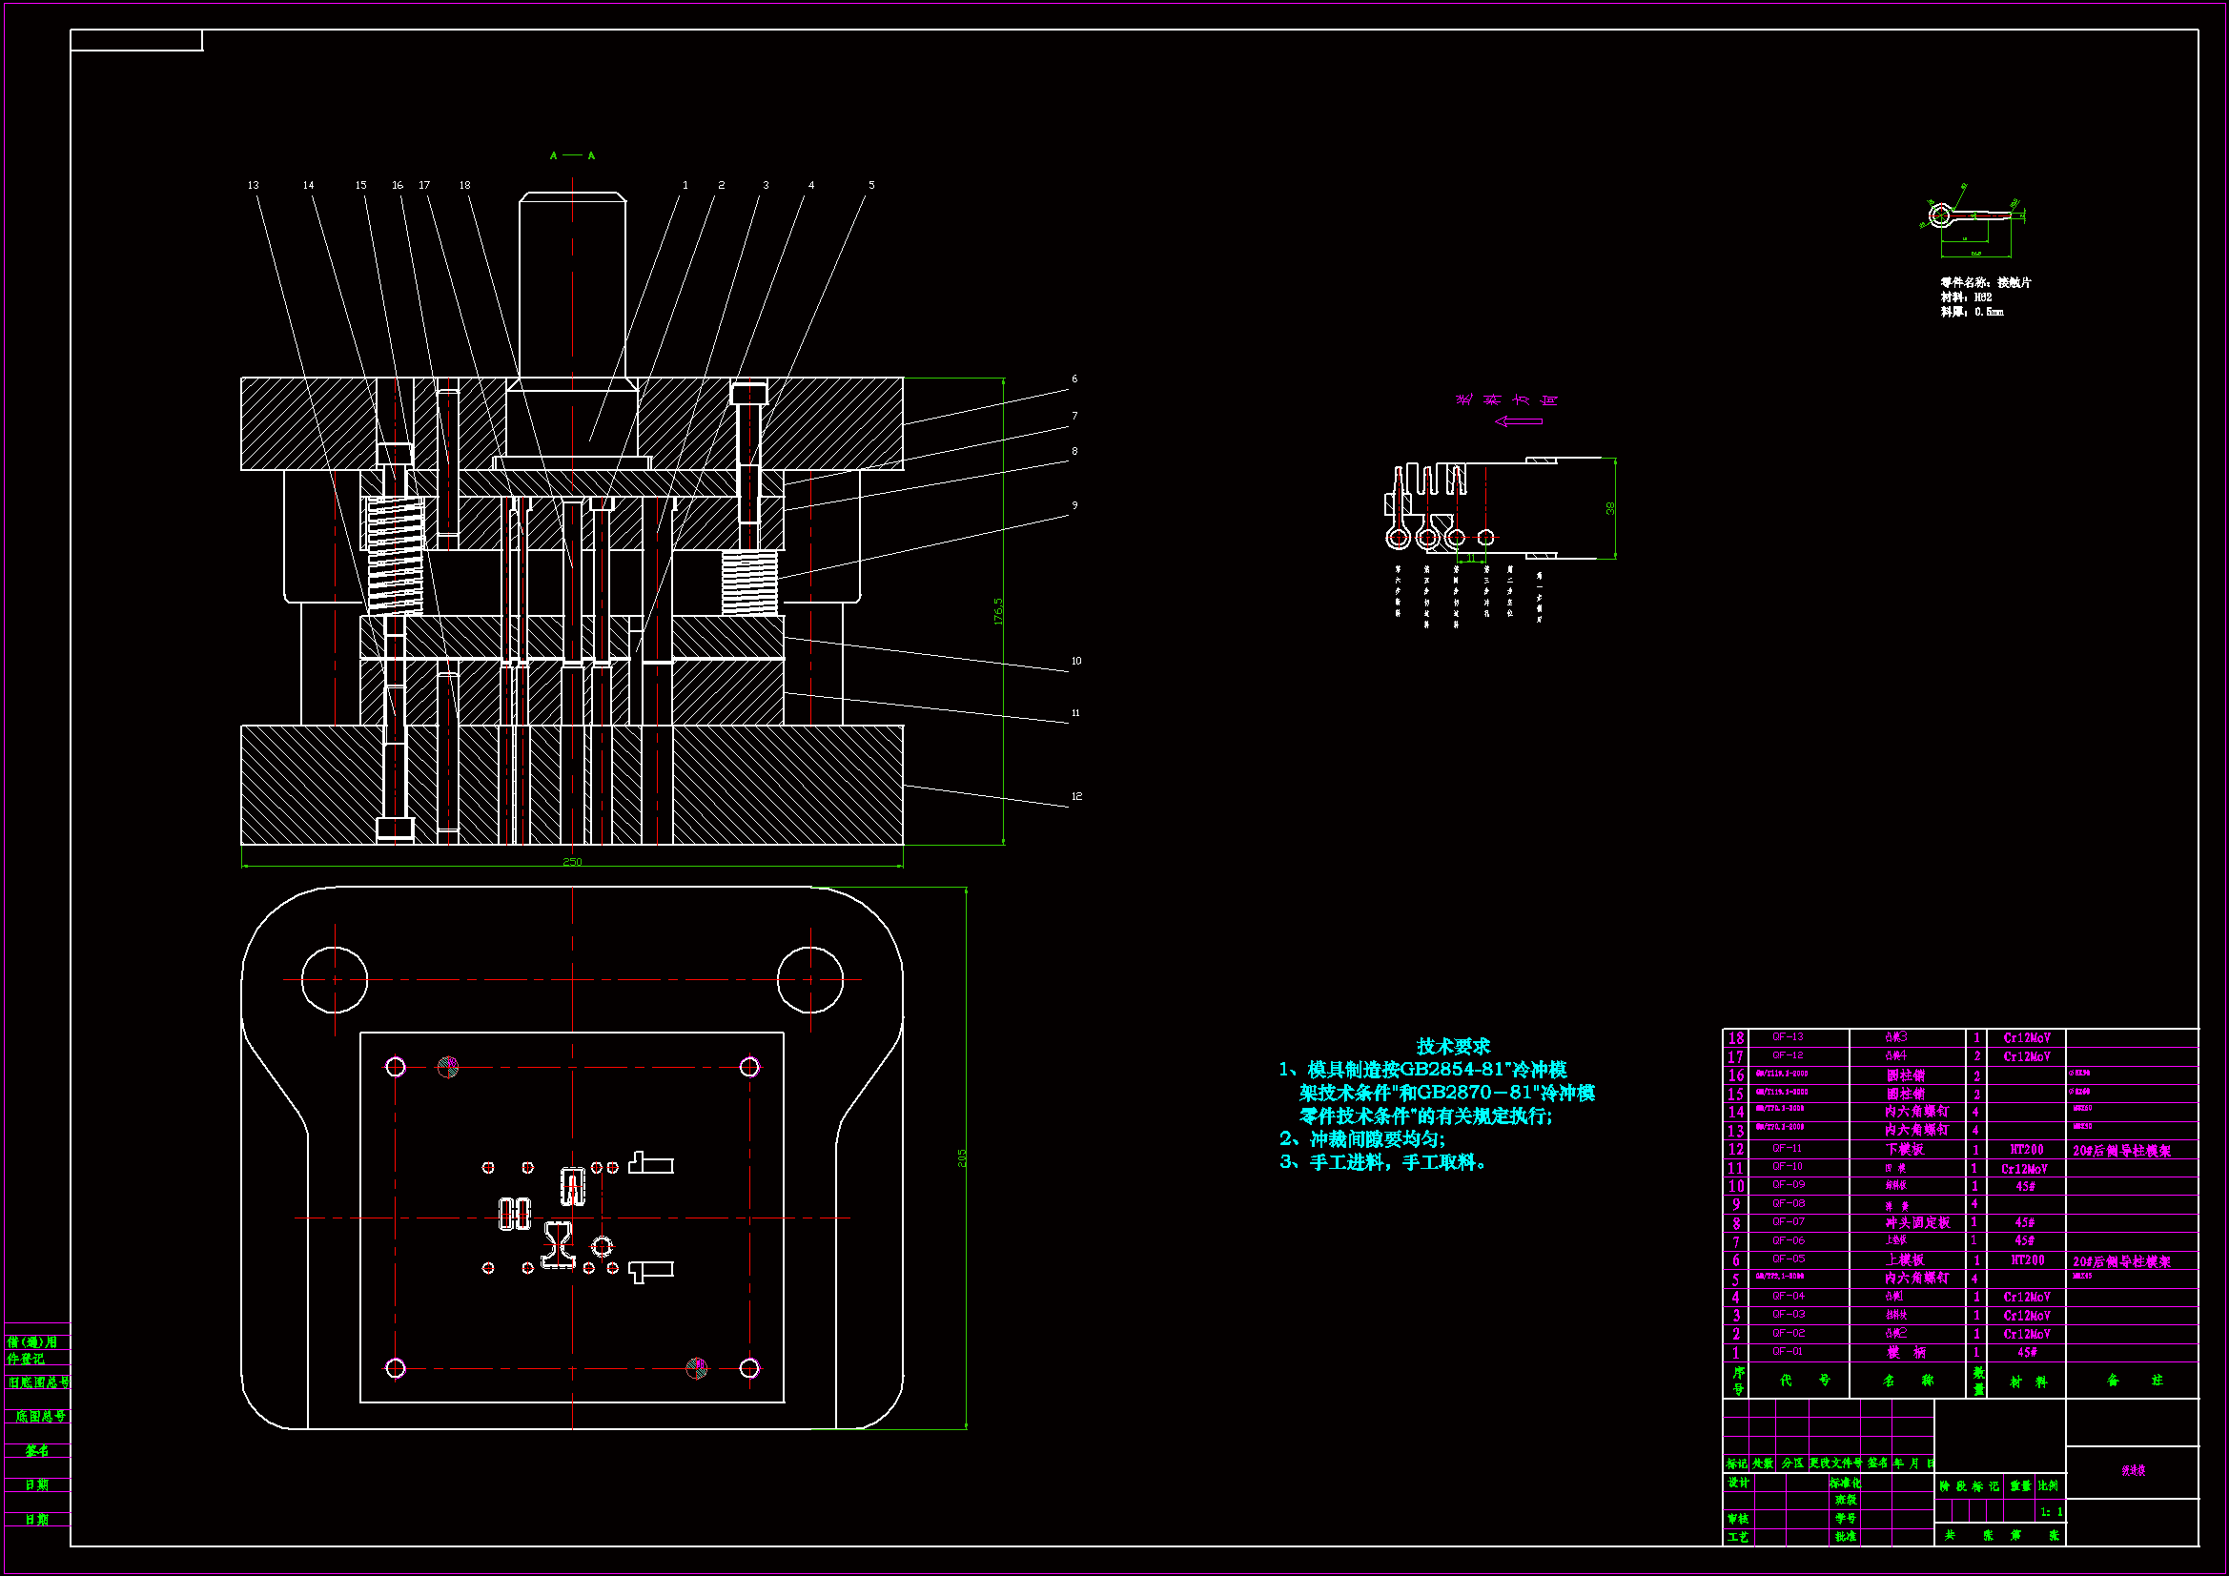Click balloon number 13 above section view
Viewport: 2229px width, 1576px height.
(254, 186)
